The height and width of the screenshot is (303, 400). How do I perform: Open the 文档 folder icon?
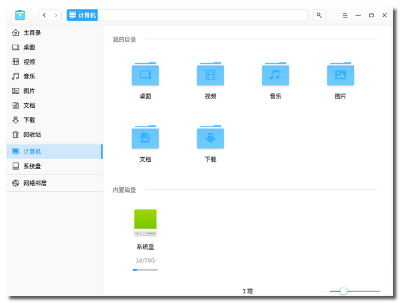pyautogui.click(x=145, y=137)
